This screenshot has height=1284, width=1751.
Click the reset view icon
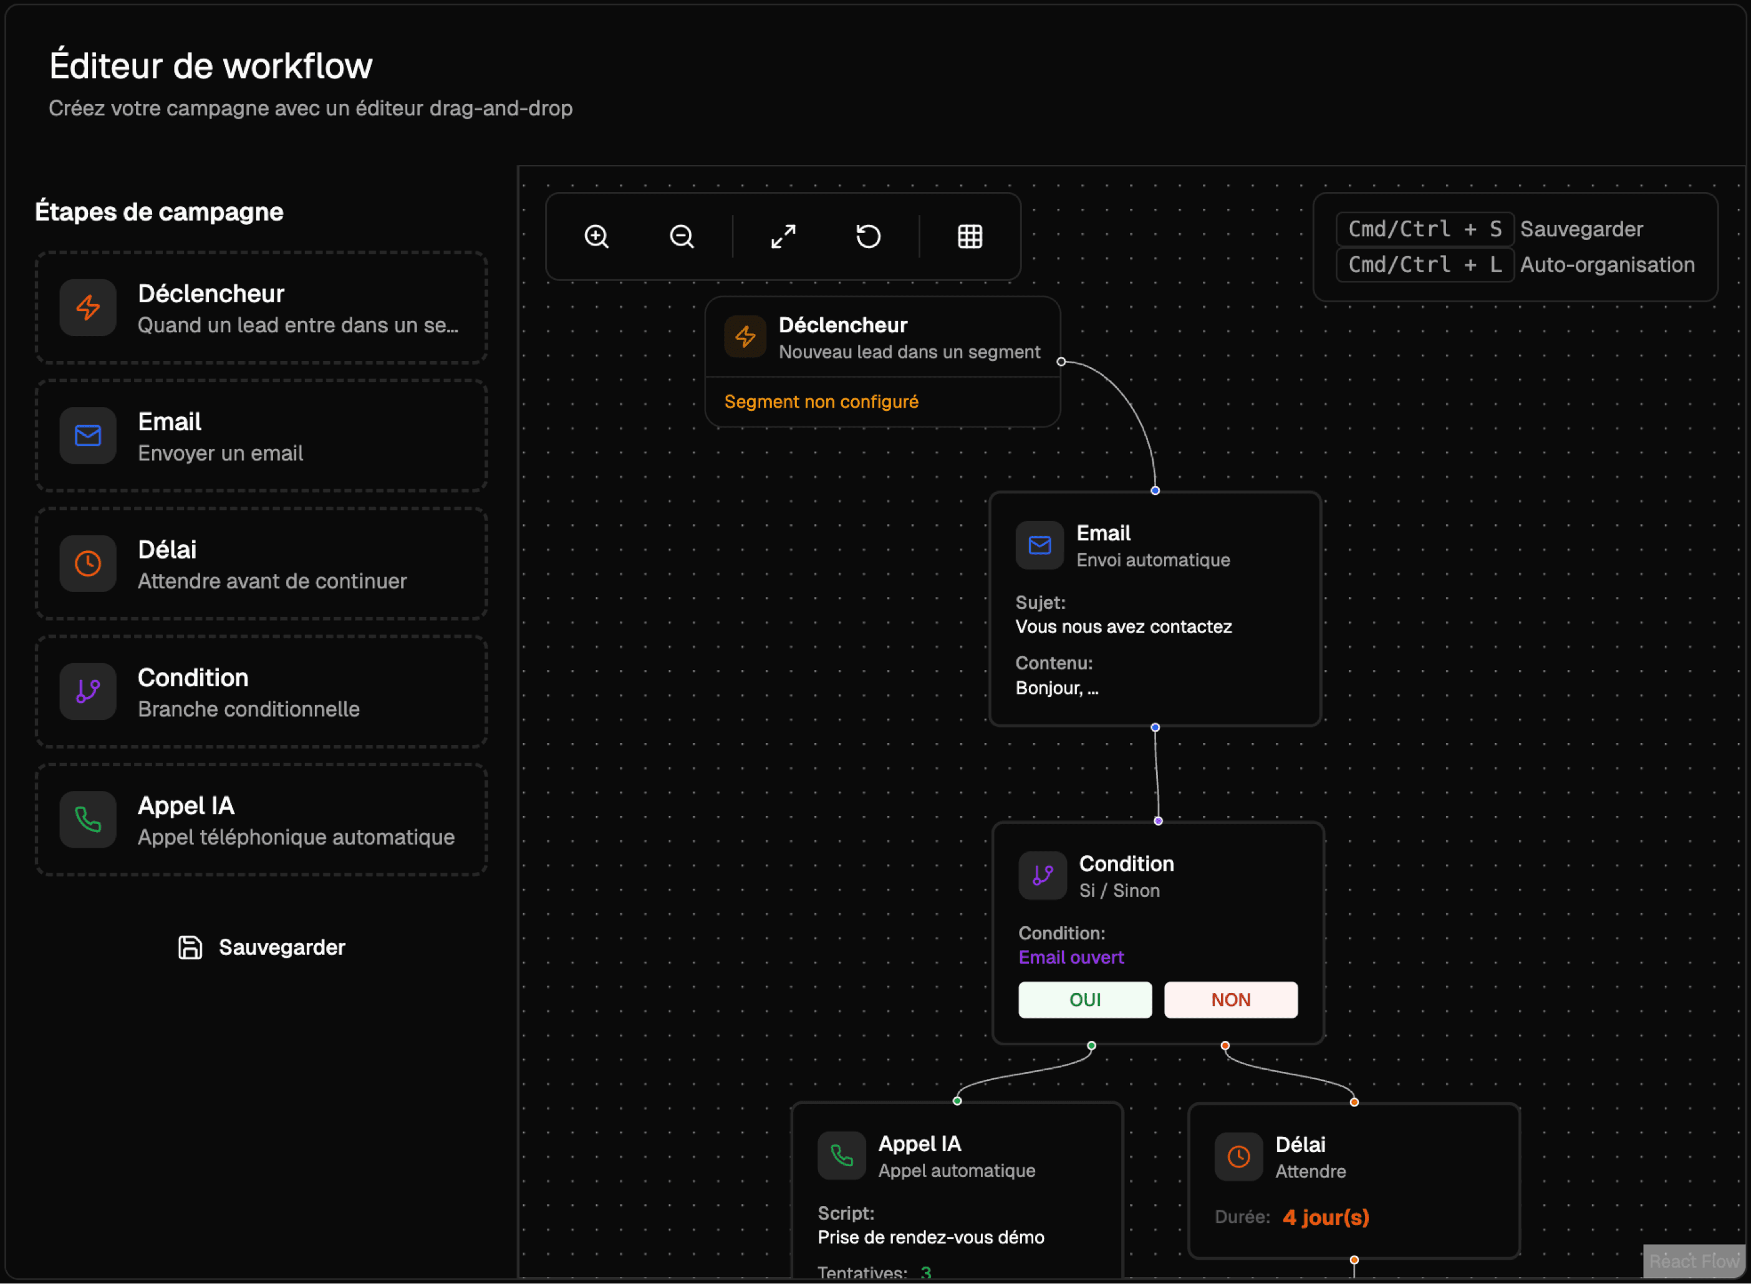[869, 236]
